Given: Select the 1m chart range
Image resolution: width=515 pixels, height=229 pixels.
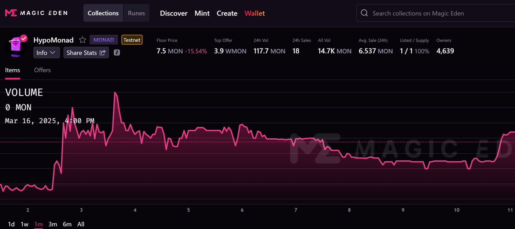Looking at the screenshot, I should click(39, 224).
